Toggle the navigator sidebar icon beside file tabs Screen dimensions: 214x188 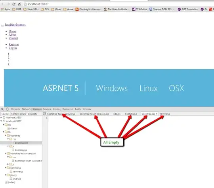pos(44,114)
